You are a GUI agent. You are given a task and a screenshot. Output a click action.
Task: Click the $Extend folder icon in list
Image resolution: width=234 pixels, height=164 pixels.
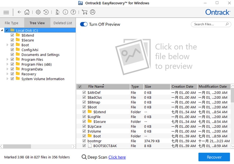90,111
